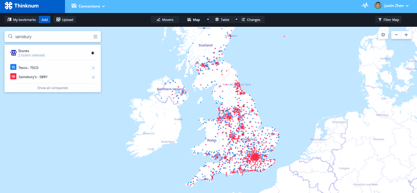Click the Stores dataset icon
The width and height of the screenshot is (417, 193).
pyautogui.click(x=14, y=53)
